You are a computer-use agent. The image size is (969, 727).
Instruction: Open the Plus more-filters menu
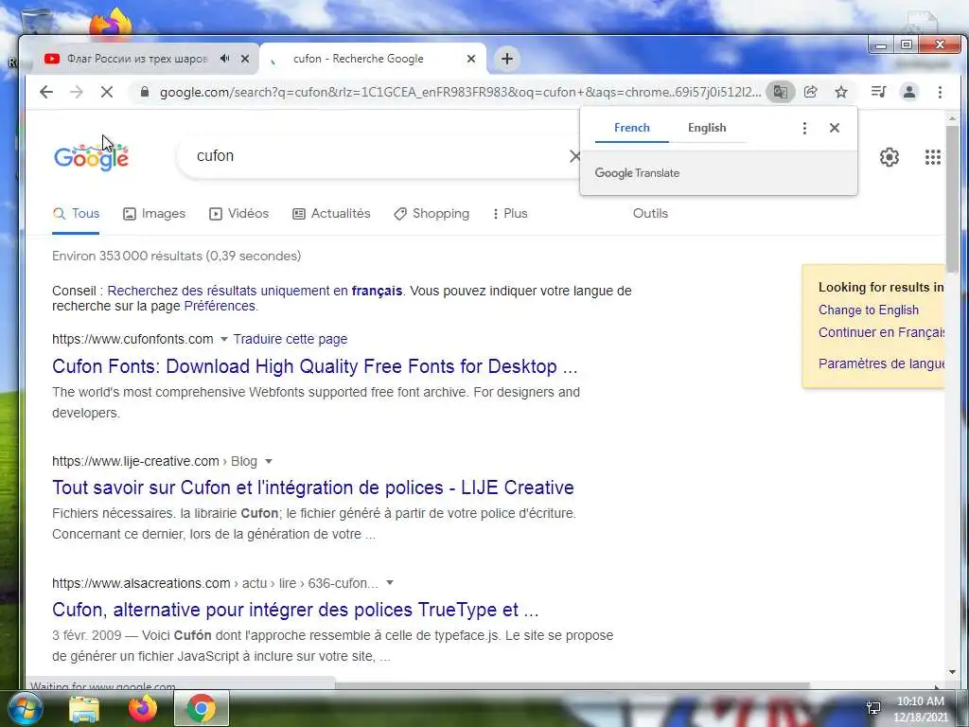pyautogui.click(x=510, y=213)
